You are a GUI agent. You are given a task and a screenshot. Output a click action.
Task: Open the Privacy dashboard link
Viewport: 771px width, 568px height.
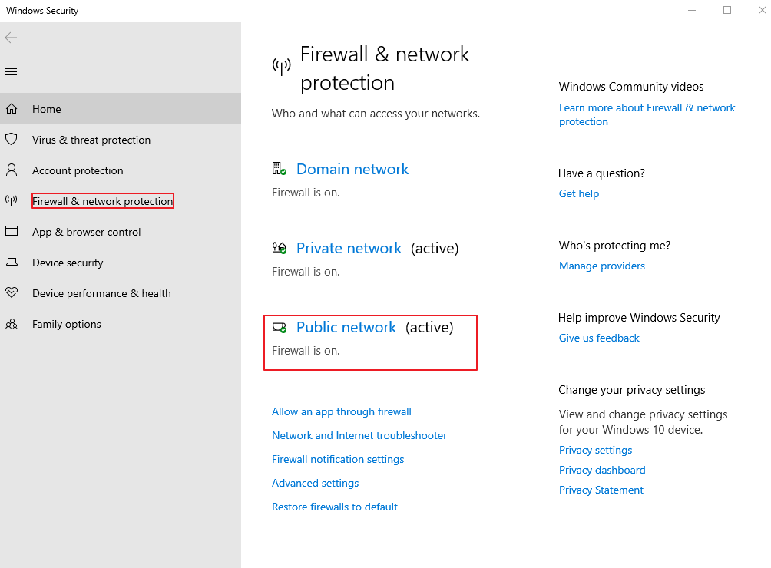pyautogui.click(x=602, y=470)
